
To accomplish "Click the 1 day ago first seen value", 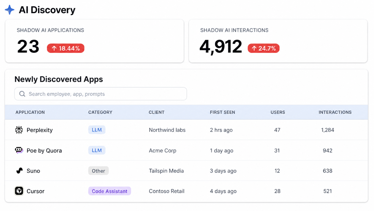I will tap(221, 151).
